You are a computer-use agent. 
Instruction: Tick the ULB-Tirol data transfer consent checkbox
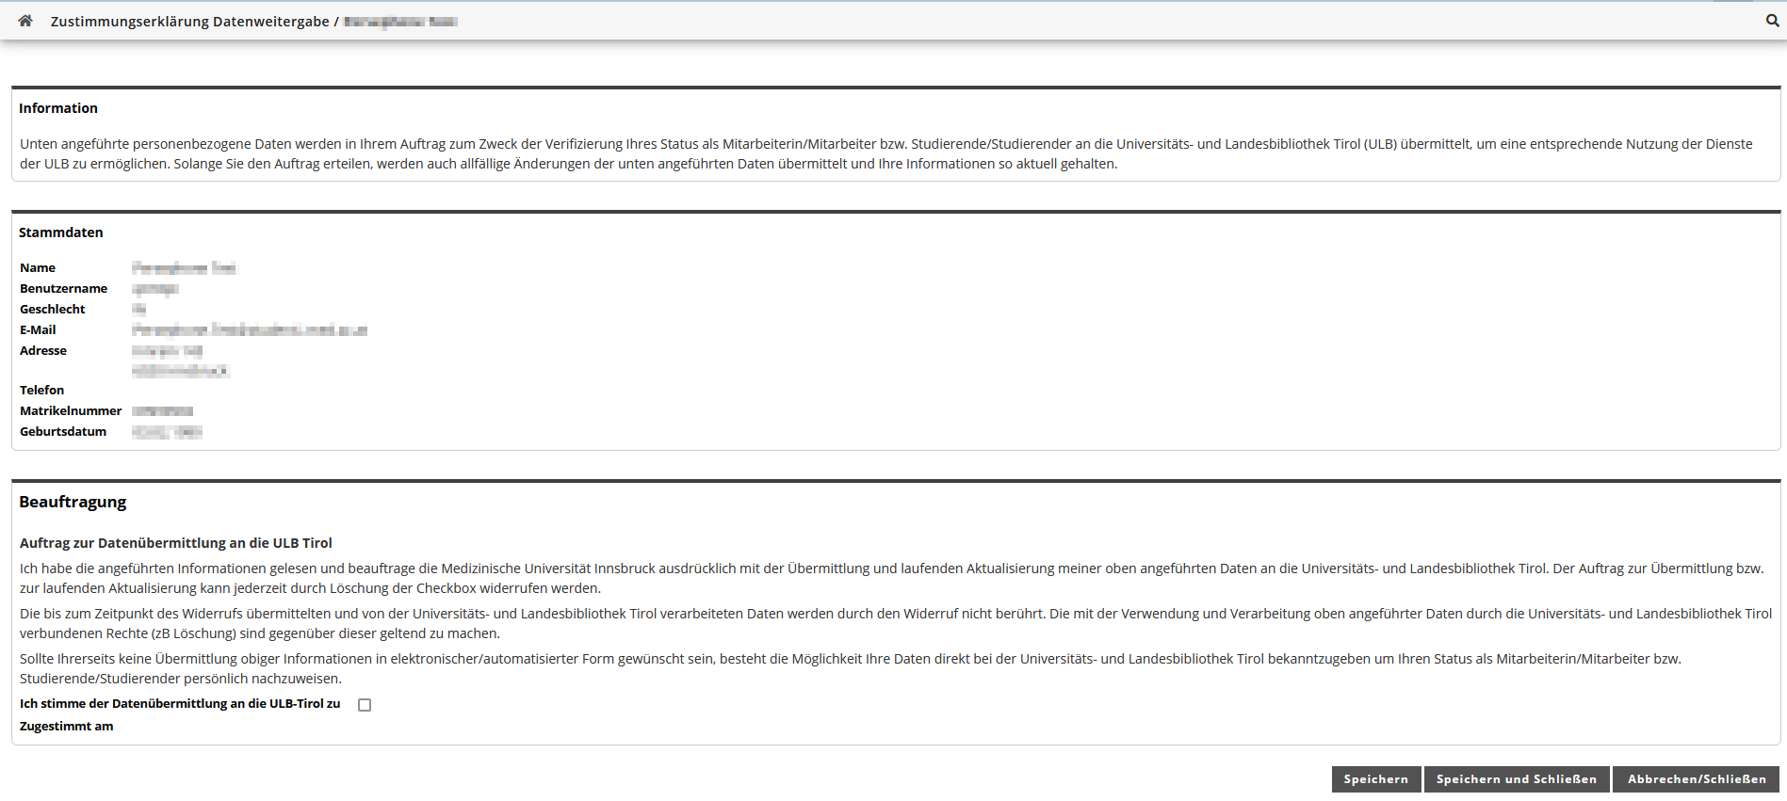[365, 705]
